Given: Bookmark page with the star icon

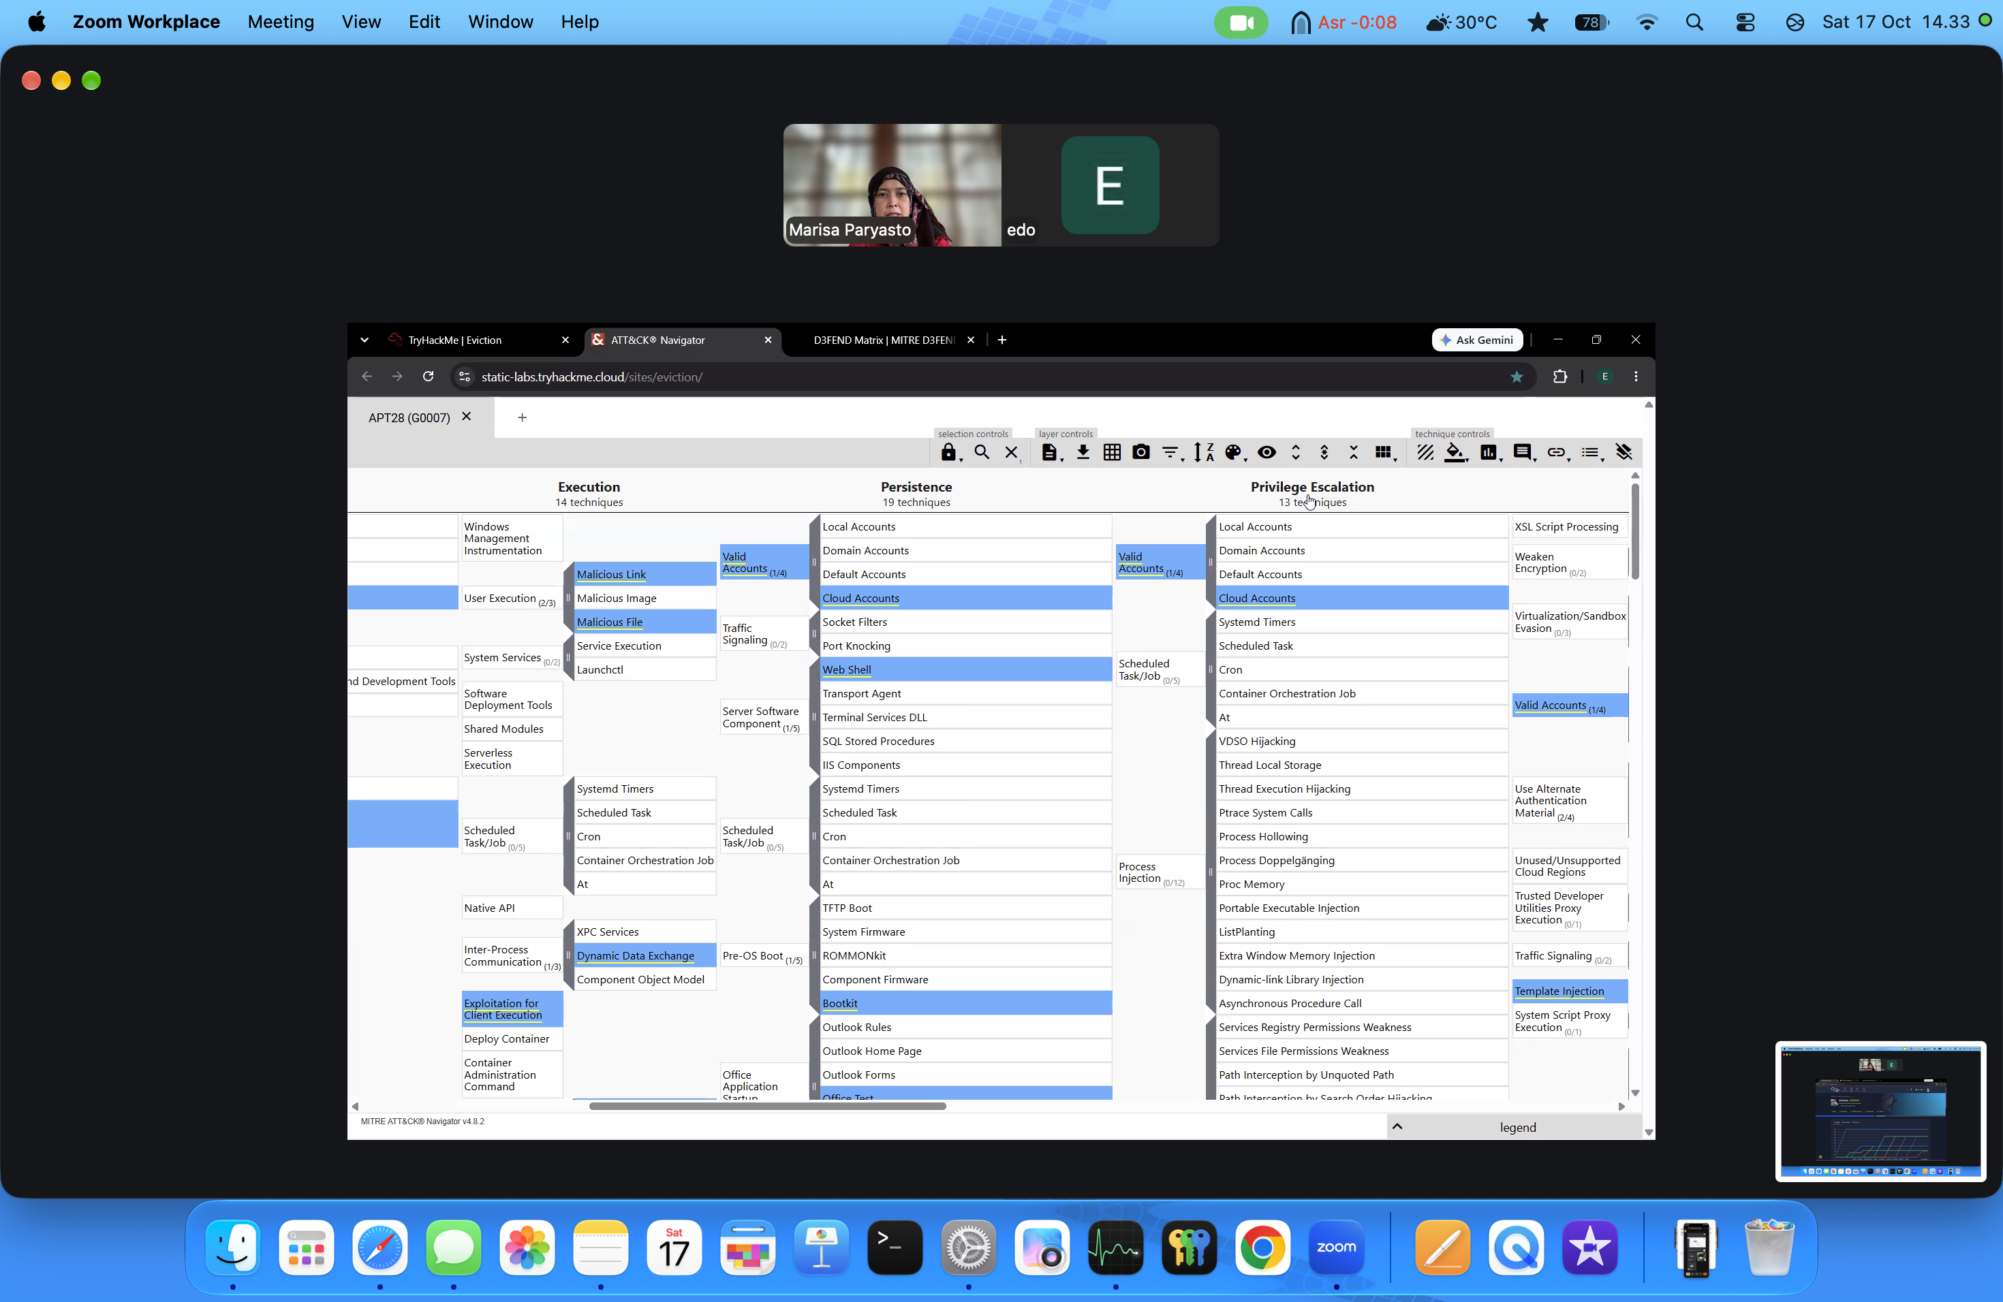Looking at the screenshot, I should [1517, 377].
